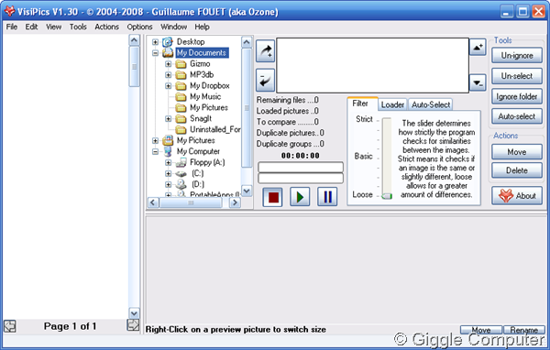Switch to the Loader tab

(x=392, y=104)
